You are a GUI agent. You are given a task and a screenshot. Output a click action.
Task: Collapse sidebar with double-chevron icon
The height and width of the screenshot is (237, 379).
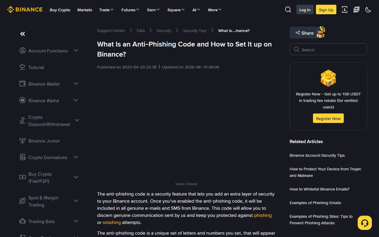pyautogui.click(x=23, y=34)
